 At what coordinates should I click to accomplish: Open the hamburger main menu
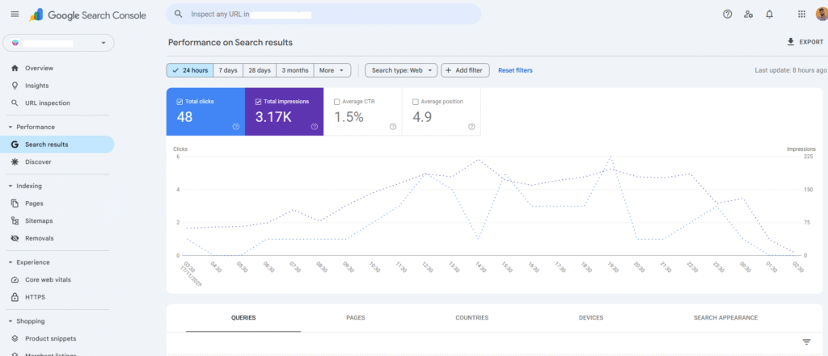click(15, 15)
